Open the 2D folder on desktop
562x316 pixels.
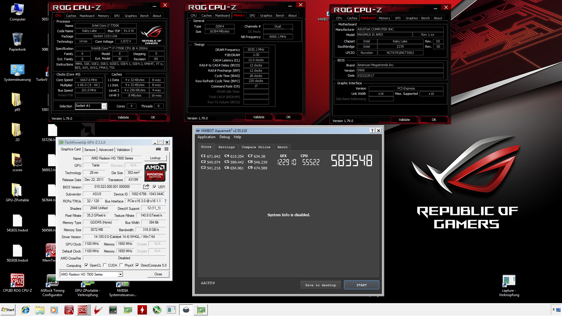18,132
